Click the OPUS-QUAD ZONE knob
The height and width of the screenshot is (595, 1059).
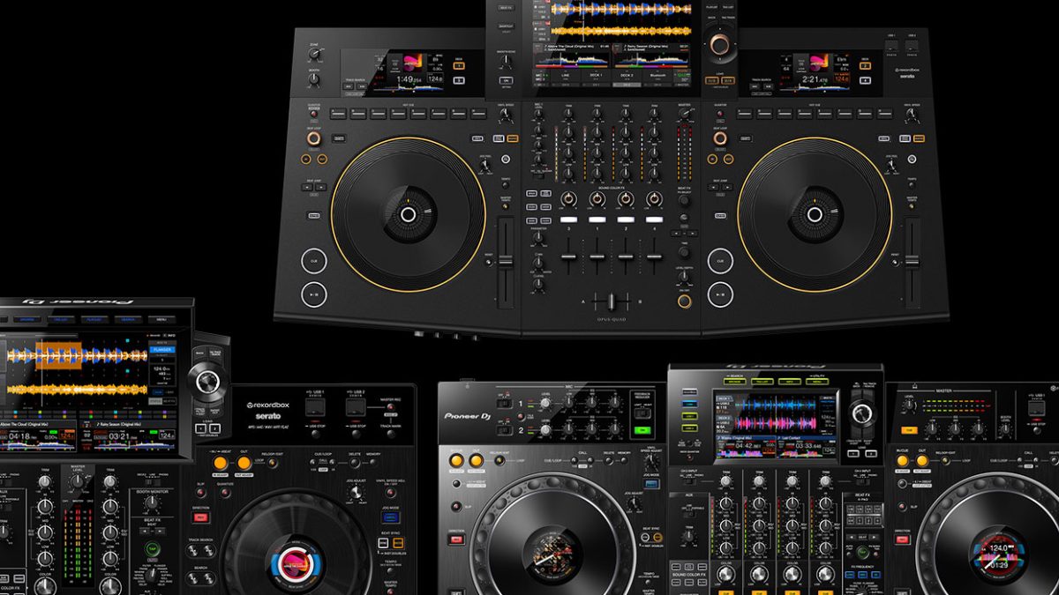(x=314, y=55)
